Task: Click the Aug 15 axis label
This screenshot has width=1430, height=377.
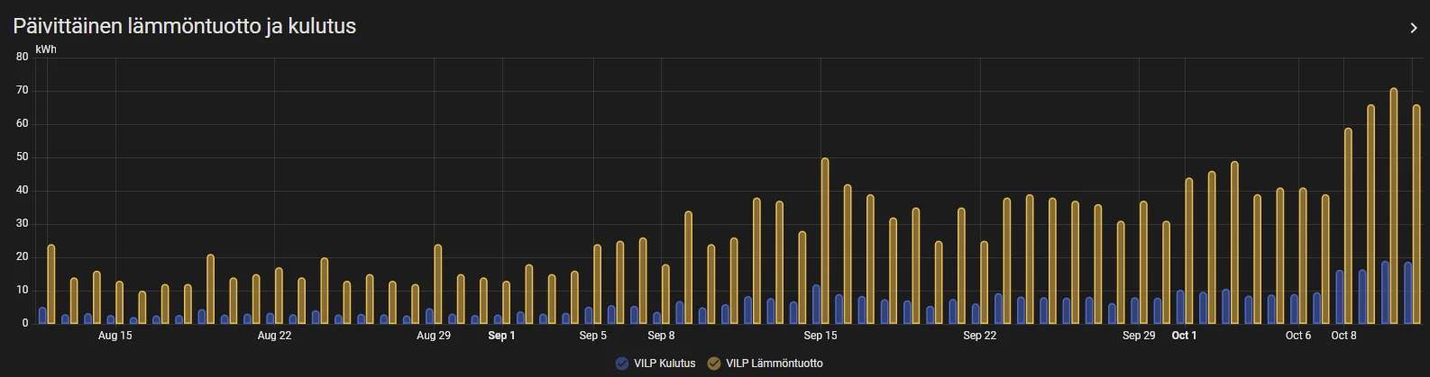Action: [115, 336]
